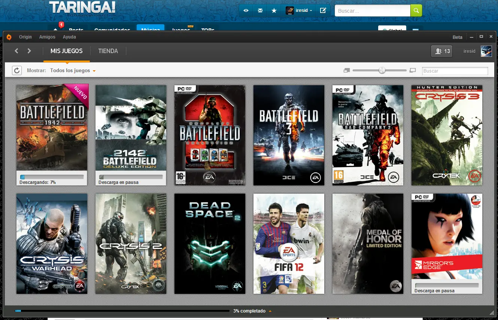The image size is (498, 320).
Task: Open the Origin profile avatar
Action: point(486,51)
